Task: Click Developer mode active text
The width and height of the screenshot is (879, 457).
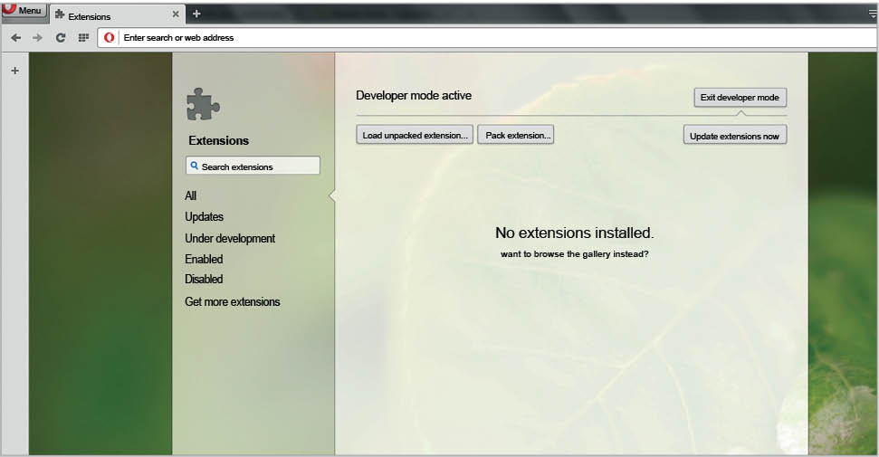Action: pyautogui.click(x=414, y=96)
